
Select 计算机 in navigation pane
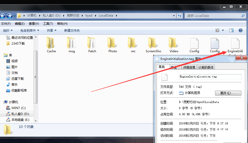click(x=11, y=102)
